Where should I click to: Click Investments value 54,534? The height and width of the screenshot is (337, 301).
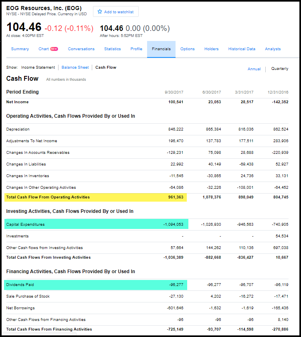[282, 236]
